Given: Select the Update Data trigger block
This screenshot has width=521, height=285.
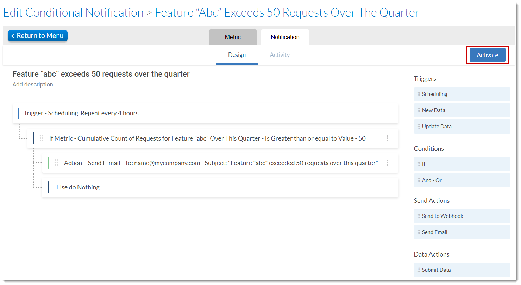Looking at the screenshot, I should click(x=462, y=127).
